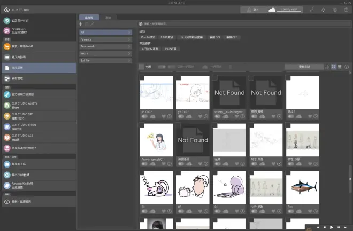The height and width of the screenshot is (231, 353).
Task: Click the circled arrow at toolbar right end
Action: (x=347, y=67)
